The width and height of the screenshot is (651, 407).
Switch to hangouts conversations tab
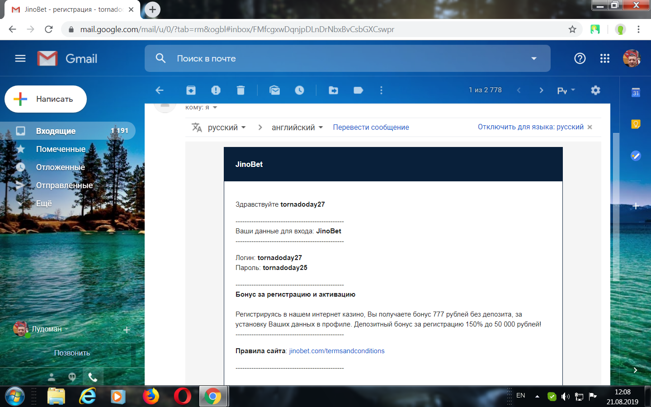(72, 377)
